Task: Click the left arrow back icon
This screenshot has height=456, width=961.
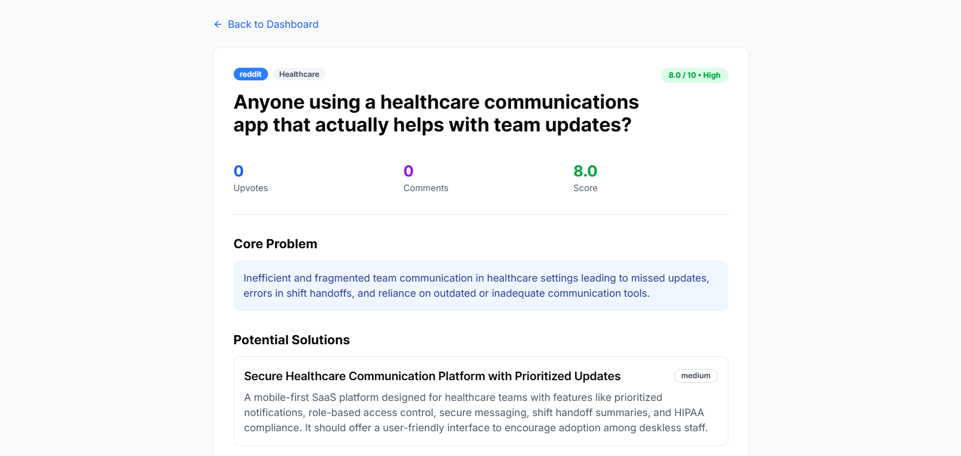Action: point(217,24)
